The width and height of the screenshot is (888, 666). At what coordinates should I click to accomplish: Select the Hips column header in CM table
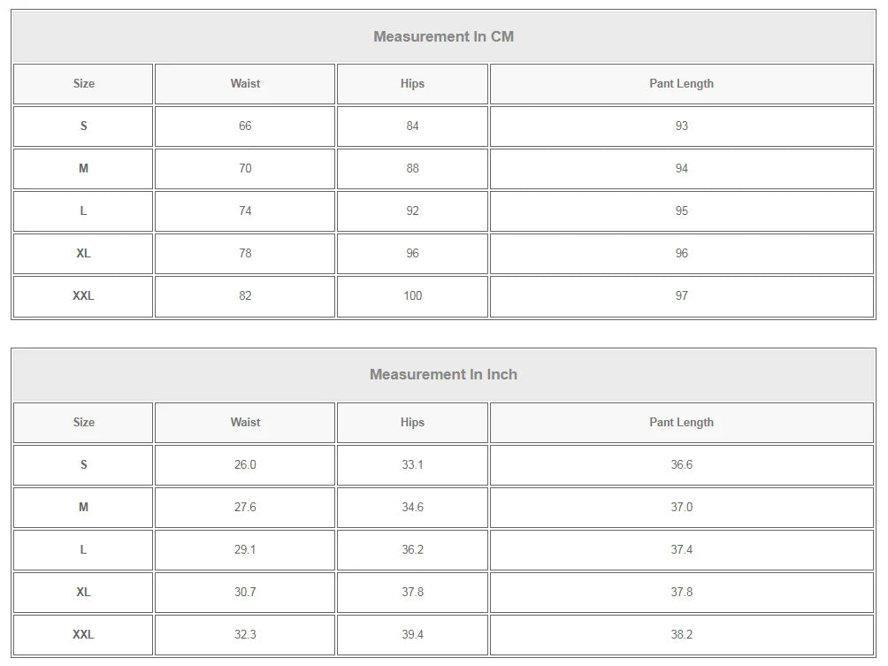pyautogui.click(x=412, y=83)
